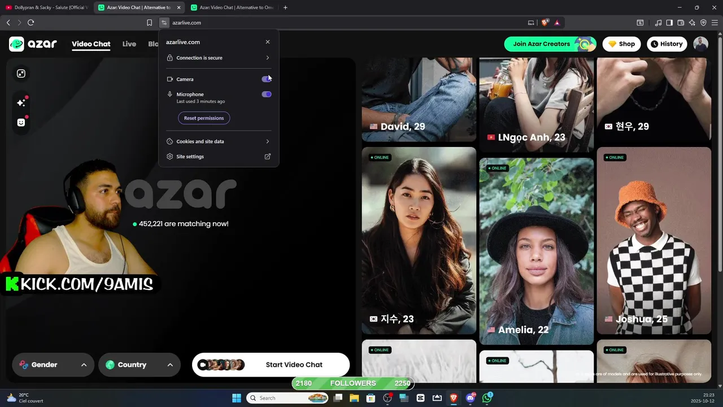
Task: Click the Windows taskbar Search box
Action: point(288,398)
